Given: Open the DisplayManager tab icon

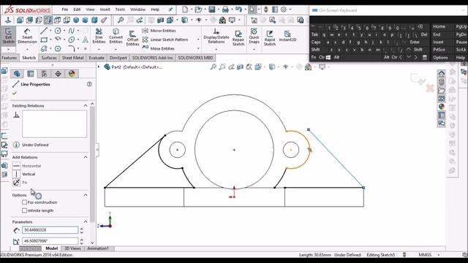Looking at the screenshot, I should (72, 74).
